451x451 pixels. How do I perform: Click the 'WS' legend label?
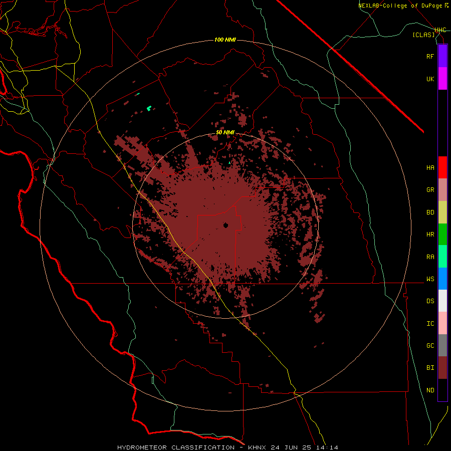pos(430,279)
